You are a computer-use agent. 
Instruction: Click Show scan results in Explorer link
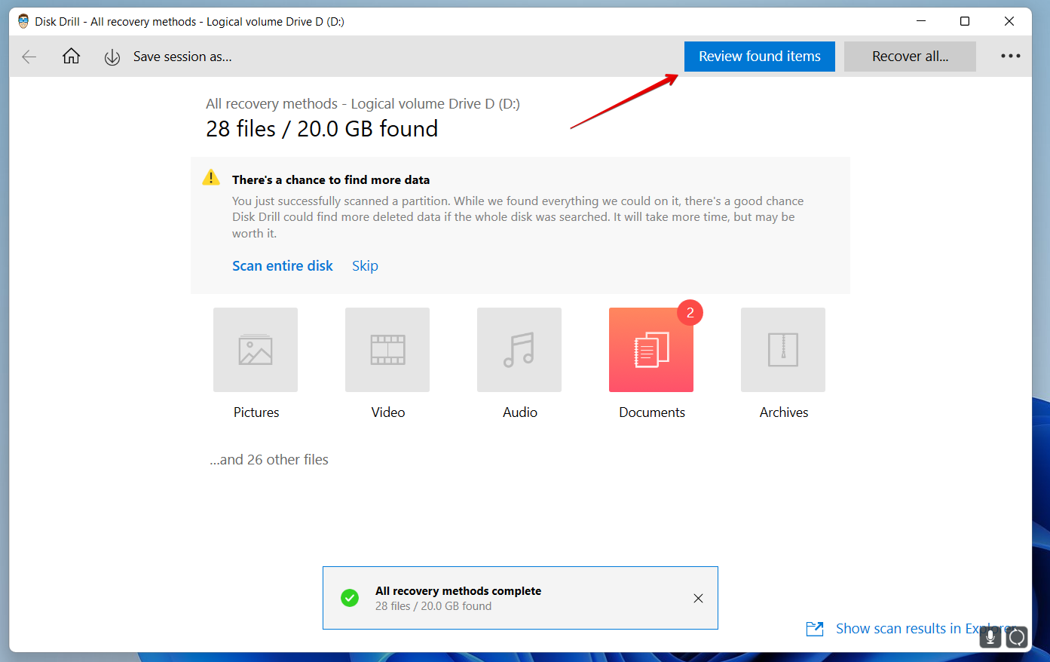920,628
